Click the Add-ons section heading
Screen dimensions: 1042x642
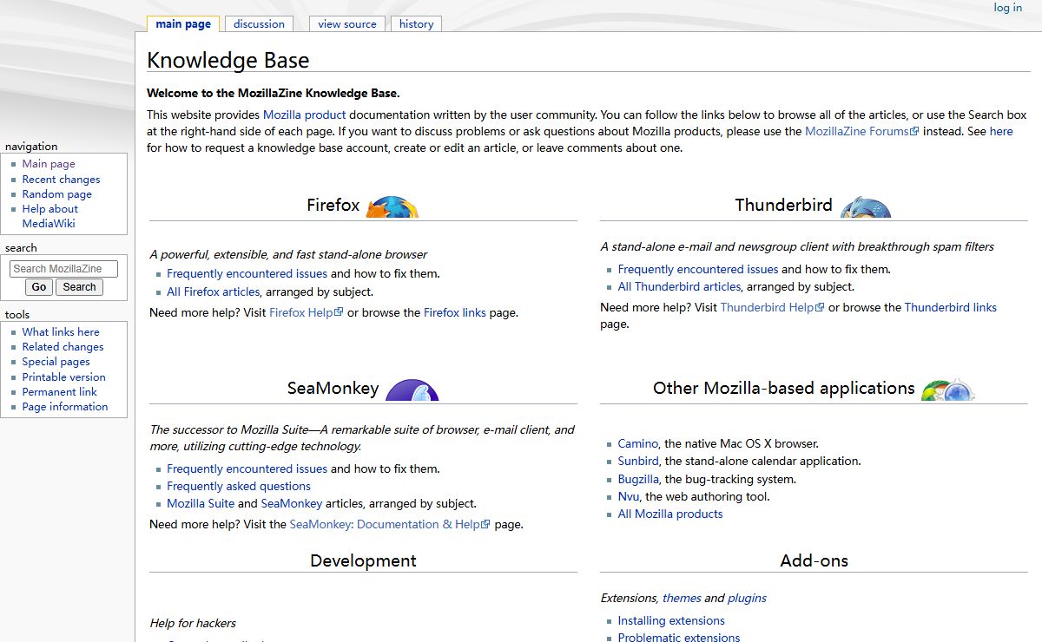tap(814, 561)
